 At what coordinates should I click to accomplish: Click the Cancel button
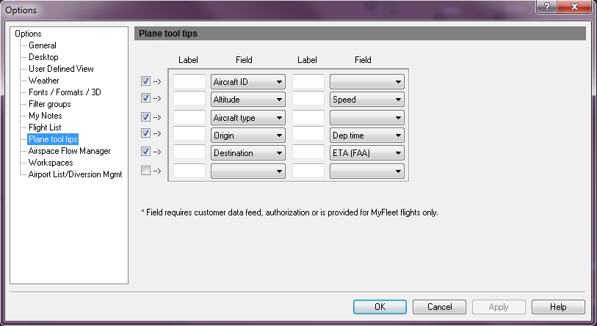439,307
